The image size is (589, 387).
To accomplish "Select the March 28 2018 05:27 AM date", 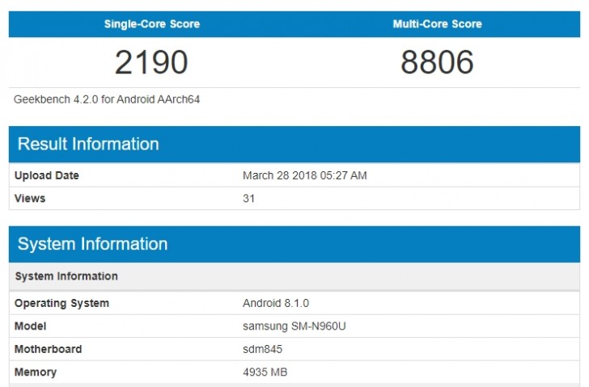I will pyautogui.click(x=304, y=175).
